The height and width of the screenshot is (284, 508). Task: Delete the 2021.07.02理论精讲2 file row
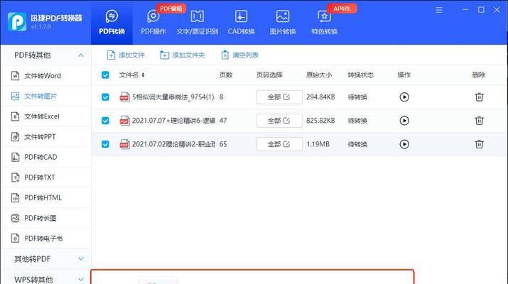pos(479,144)
